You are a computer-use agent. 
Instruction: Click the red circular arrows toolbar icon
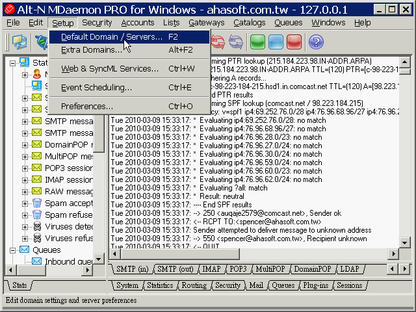coord(218,42)
